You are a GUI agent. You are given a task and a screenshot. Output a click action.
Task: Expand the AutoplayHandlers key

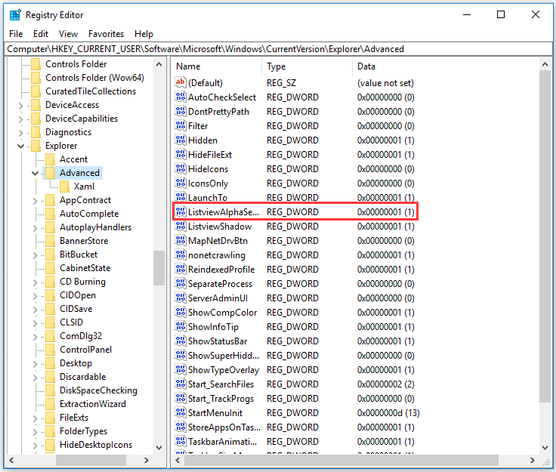[35, 227]
